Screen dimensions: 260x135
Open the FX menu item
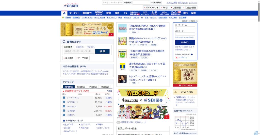click(125, 13)
